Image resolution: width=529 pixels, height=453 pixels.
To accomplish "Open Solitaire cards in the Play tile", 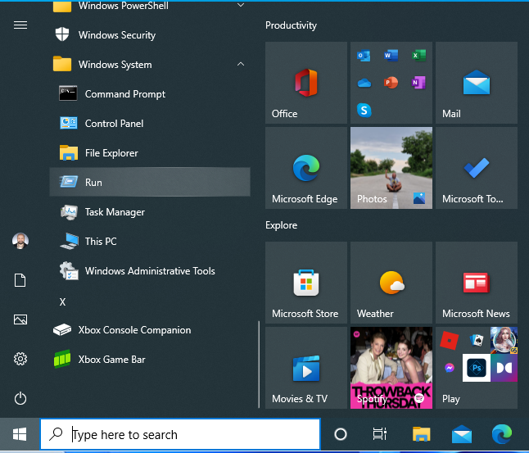I will click(477, 340).
